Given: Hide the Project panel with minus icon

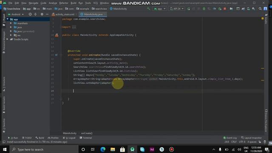Looking at the screenshot, I should [x=47, y=14].
